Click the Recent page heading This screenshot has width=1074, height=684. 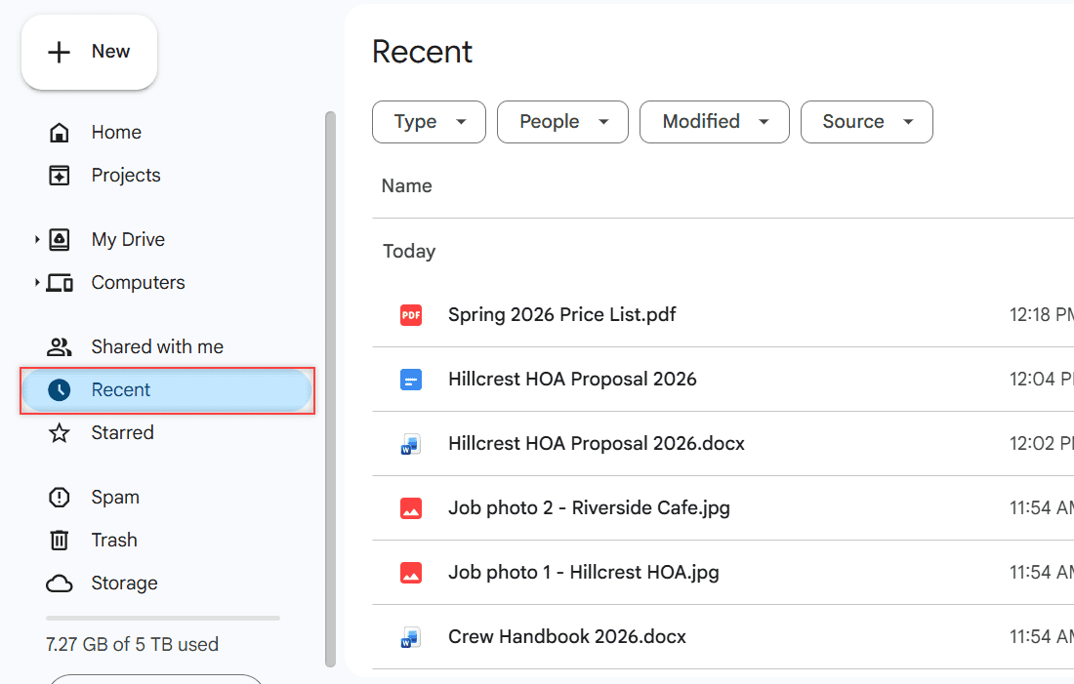pyautogui.click(x=422, y=52)
